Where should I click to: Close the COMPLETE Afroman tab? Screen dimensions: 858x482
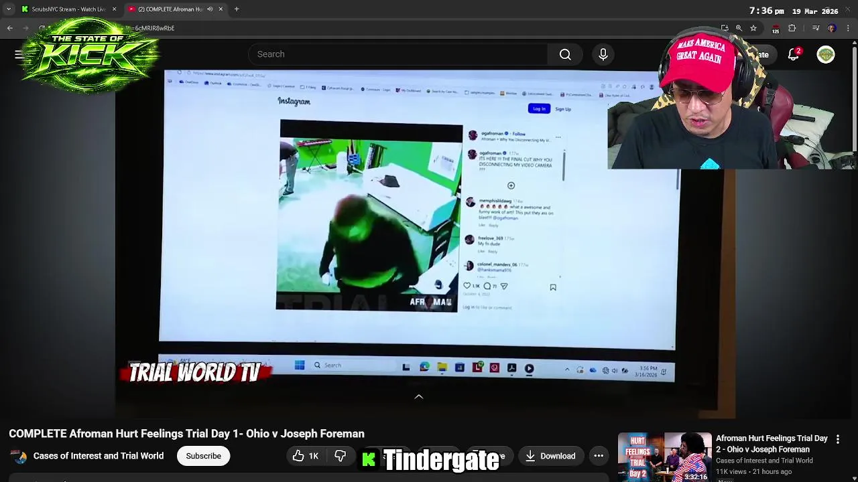coord(221,9)
